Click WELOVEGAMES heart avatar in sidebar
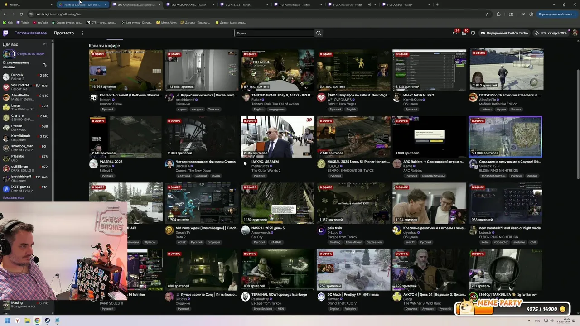 (x=6, y=87)
